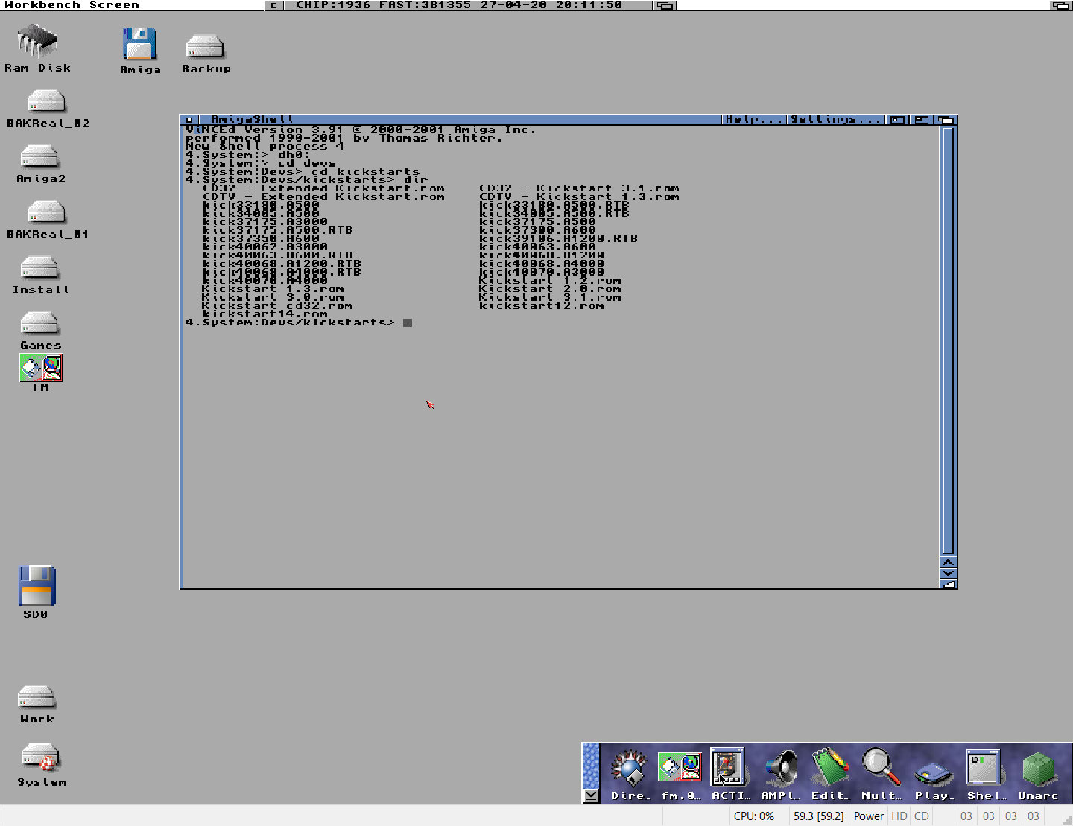Screen dimensions: 1073x826
Task: Click 'Kickstart 2.0.rom' file name
Action: (550, 289)
